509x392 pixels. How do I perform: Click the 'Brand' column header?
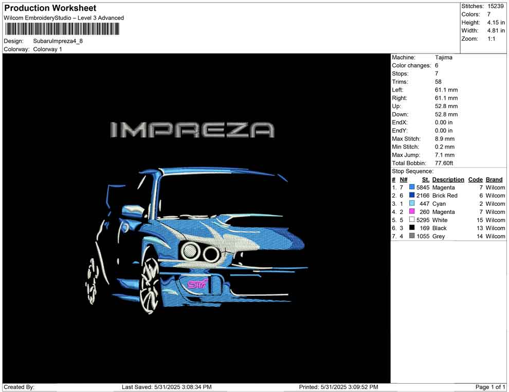(x=494, y=180)
